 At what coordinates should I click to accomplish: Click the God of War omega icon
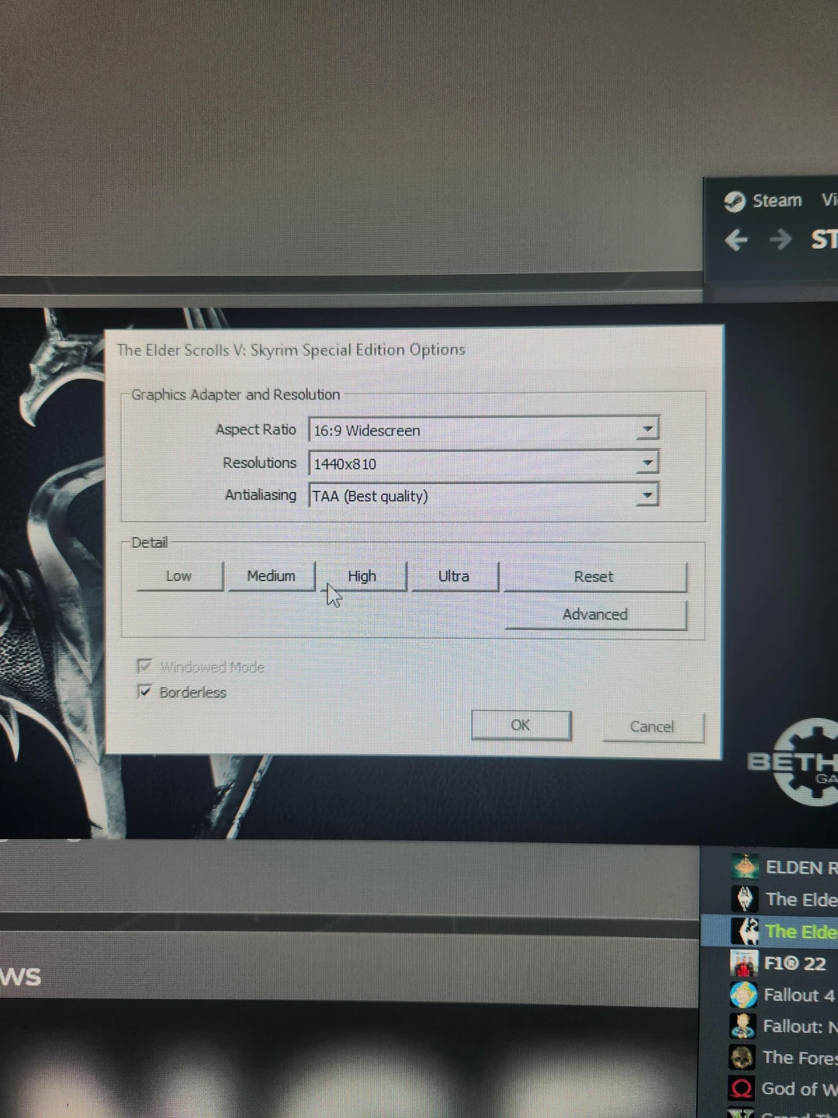point(741,1088)
